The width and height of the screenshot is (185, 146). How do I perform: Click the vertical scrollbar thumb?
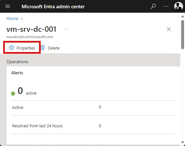(x=182, y=34)
